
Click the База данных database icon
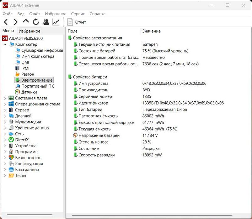pyautogui.click(x=11, y=170)
